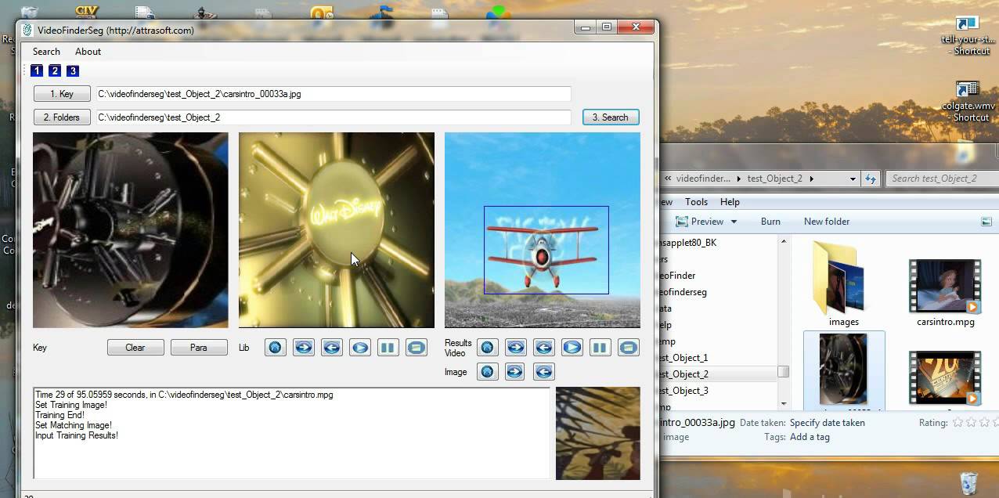This screenshot has width=999, height=498.
Task: Click the Lib previous (left arrow) button
Action: pos(332,348)
